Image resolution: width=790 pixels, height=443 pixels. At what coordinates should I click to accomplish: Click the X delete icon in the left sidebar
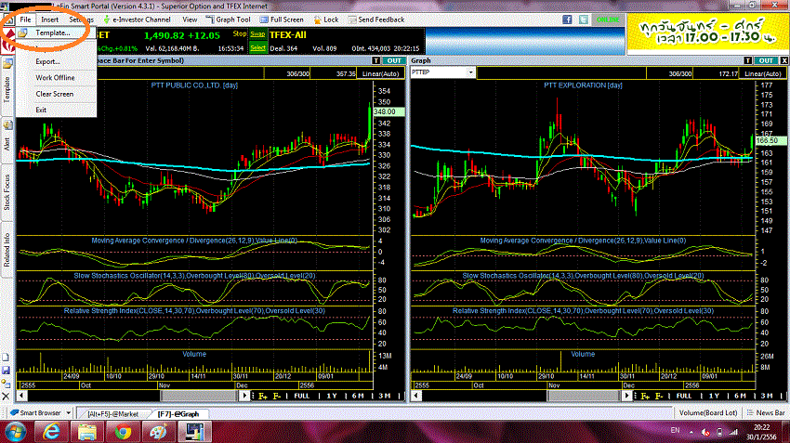[x=7, y=397]
